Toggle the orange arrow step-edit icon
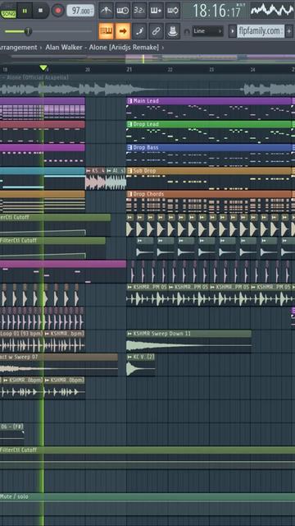The width and height of the screenshot is (295, 526). tap(123, 31)
